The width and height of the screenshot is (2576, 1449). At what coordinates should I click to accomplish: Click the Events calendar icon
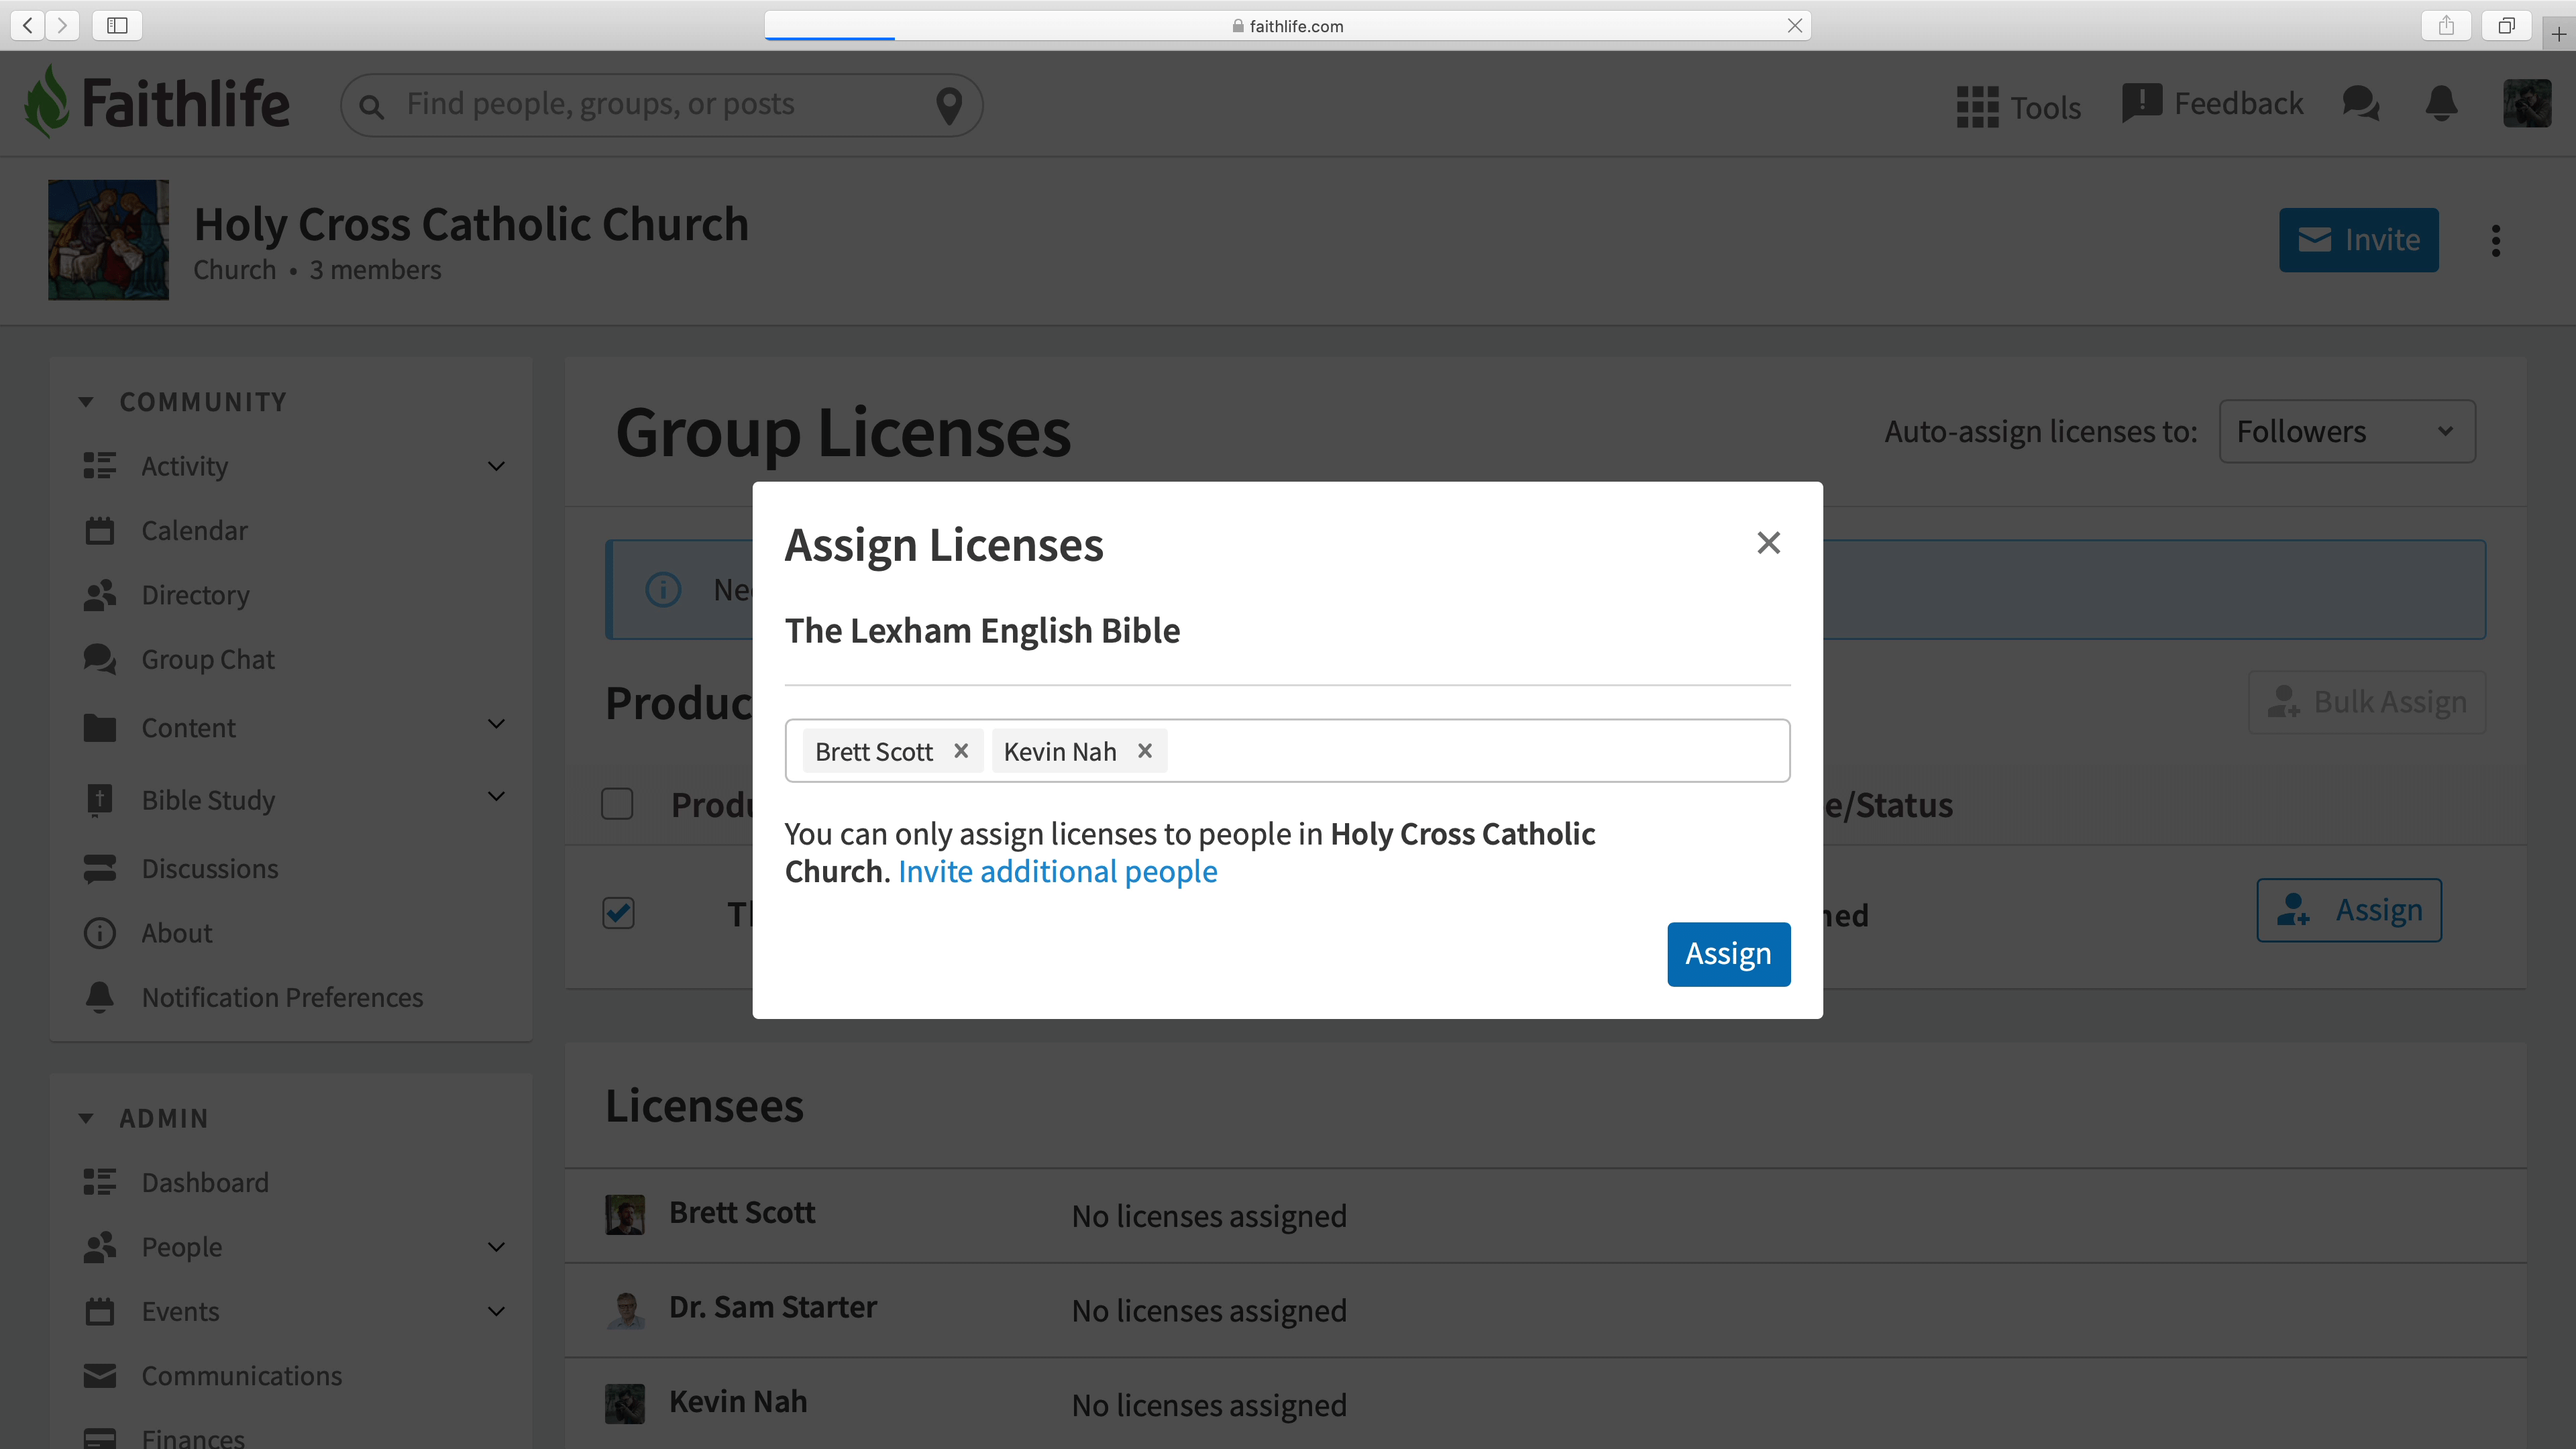pos(99,1311)
